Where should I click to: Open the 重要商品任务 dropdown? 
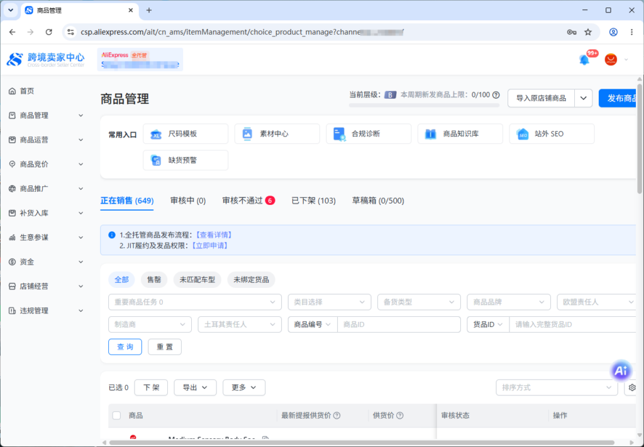click(x=195, y=302)
